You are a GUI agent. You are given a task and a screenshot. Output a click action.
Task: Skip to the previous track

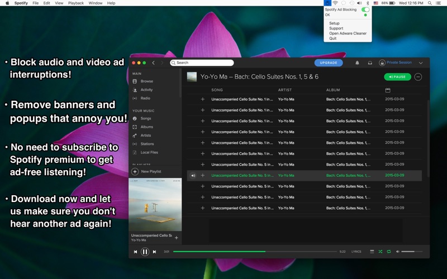coord(135,252)
